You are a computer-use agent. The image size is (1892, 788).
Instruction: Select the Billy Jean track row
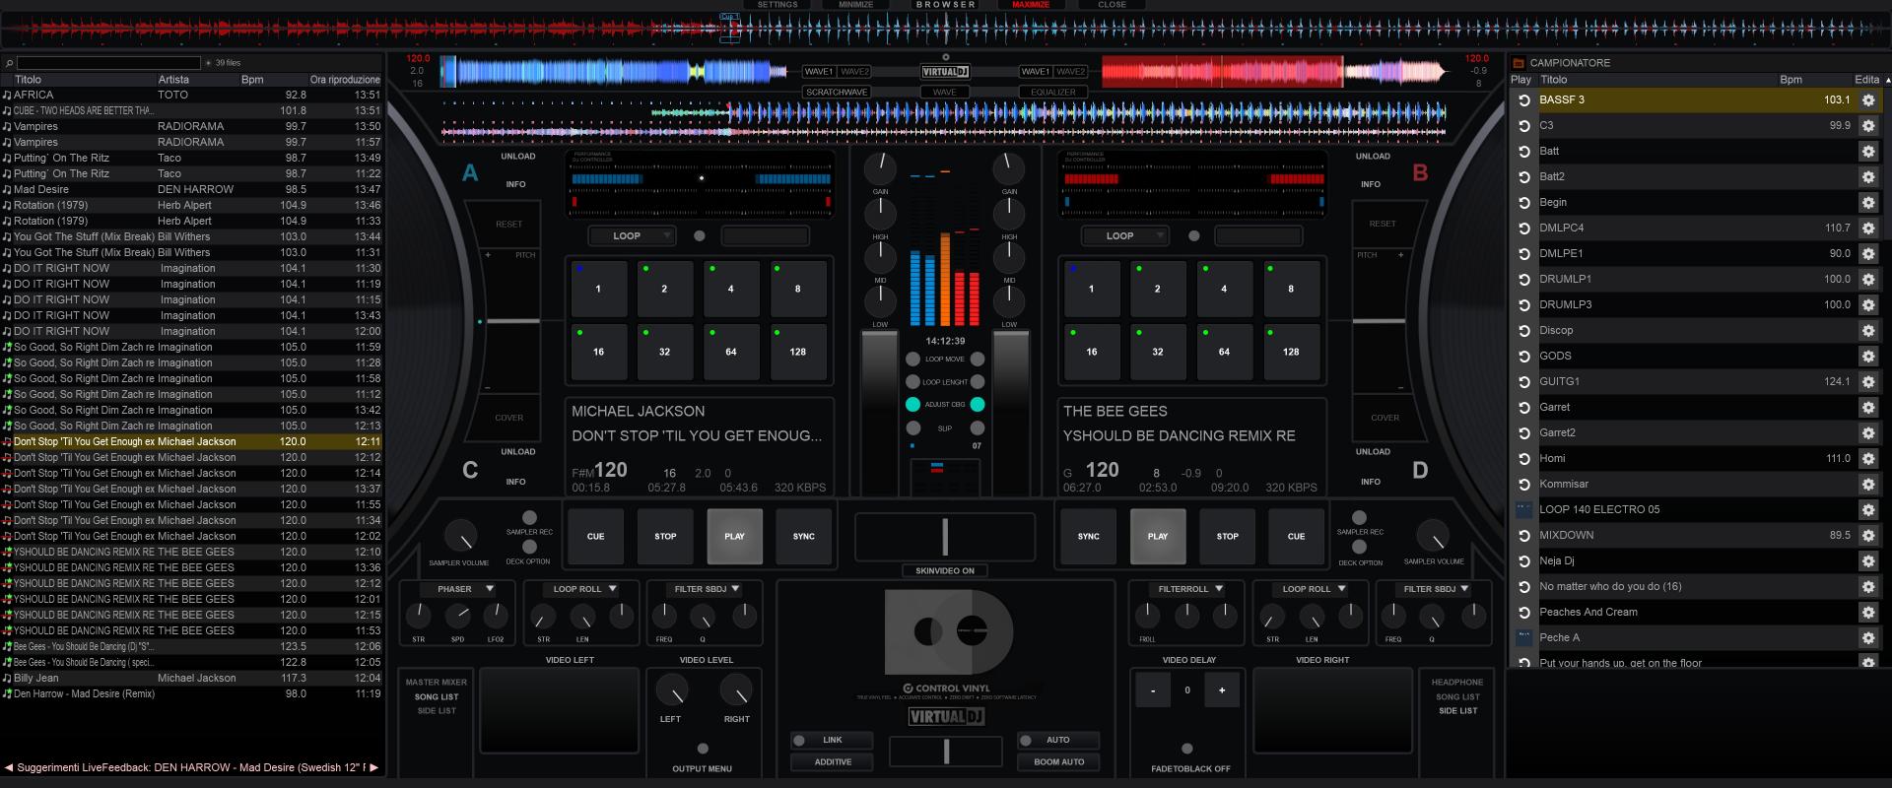(191, 679)
